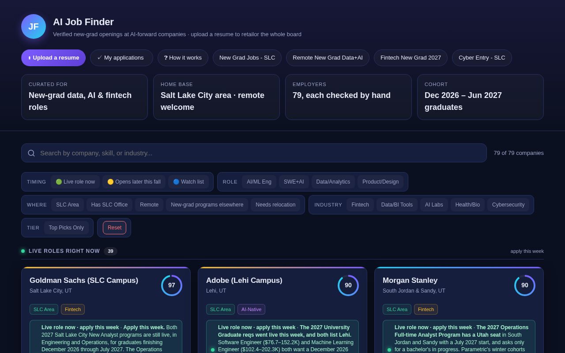Toggle New-grad programs elsewhere filter
Viewport: 565px width, 353px height.
point(207,205)
